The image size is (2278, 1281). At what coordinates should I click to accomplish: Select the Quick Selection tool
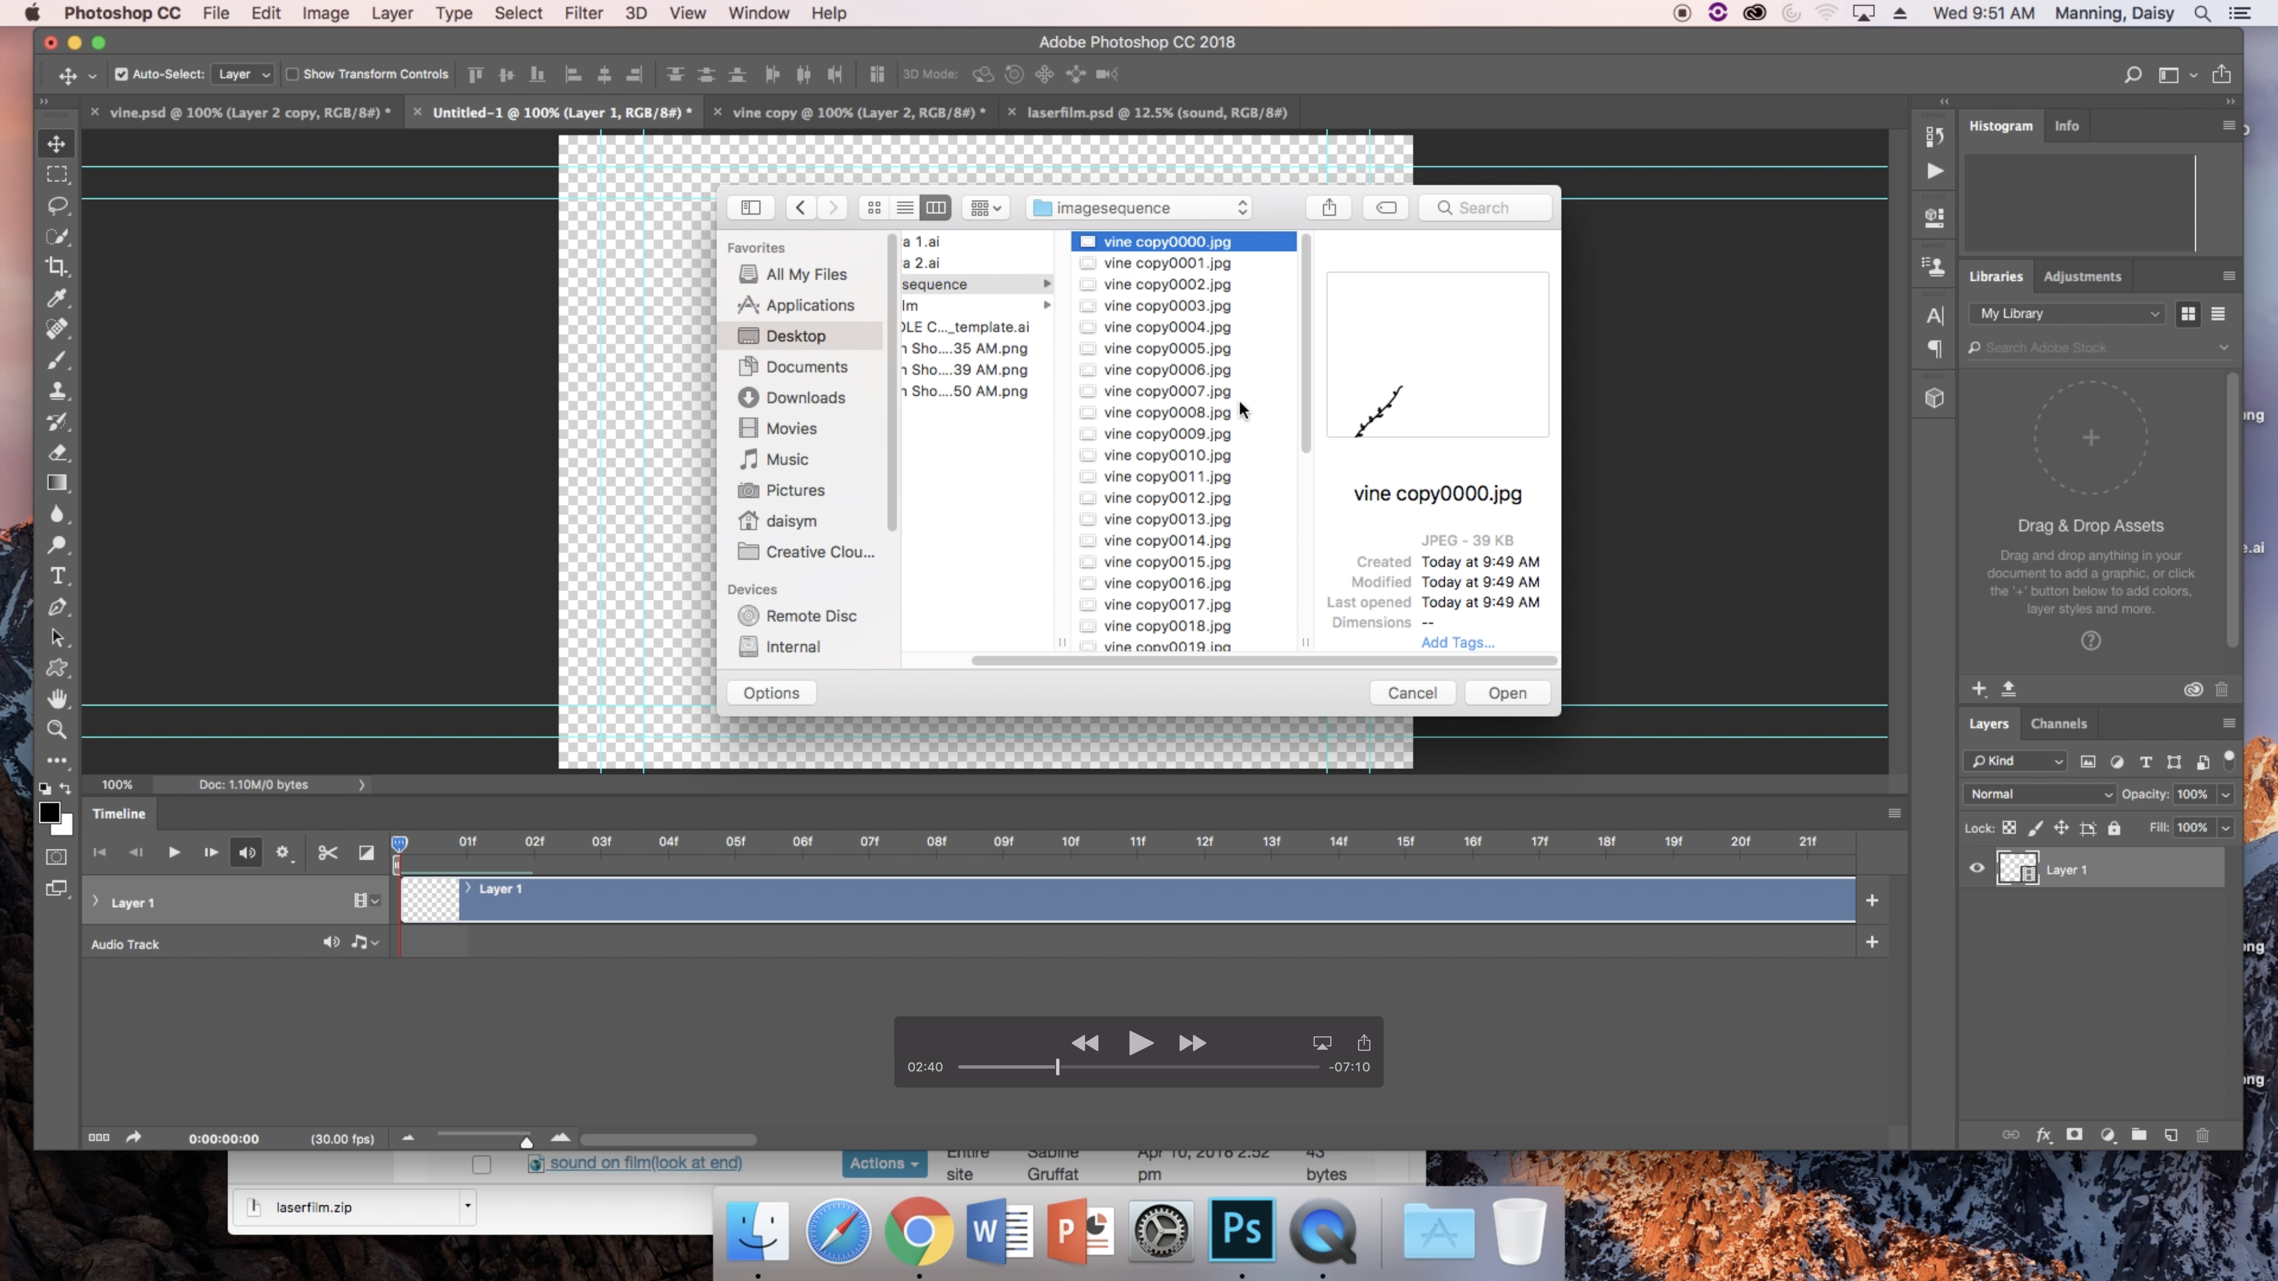57,237
